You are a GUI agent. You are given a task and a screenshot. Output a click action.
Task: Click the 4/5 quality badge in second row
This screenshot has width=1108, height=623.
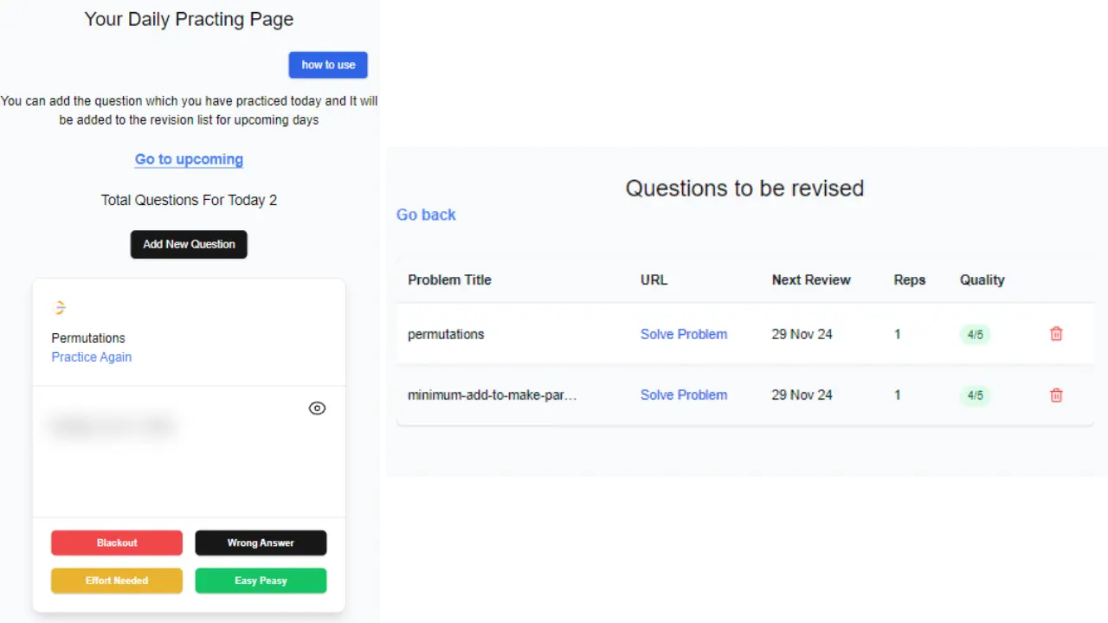click(x=975, y=395)
